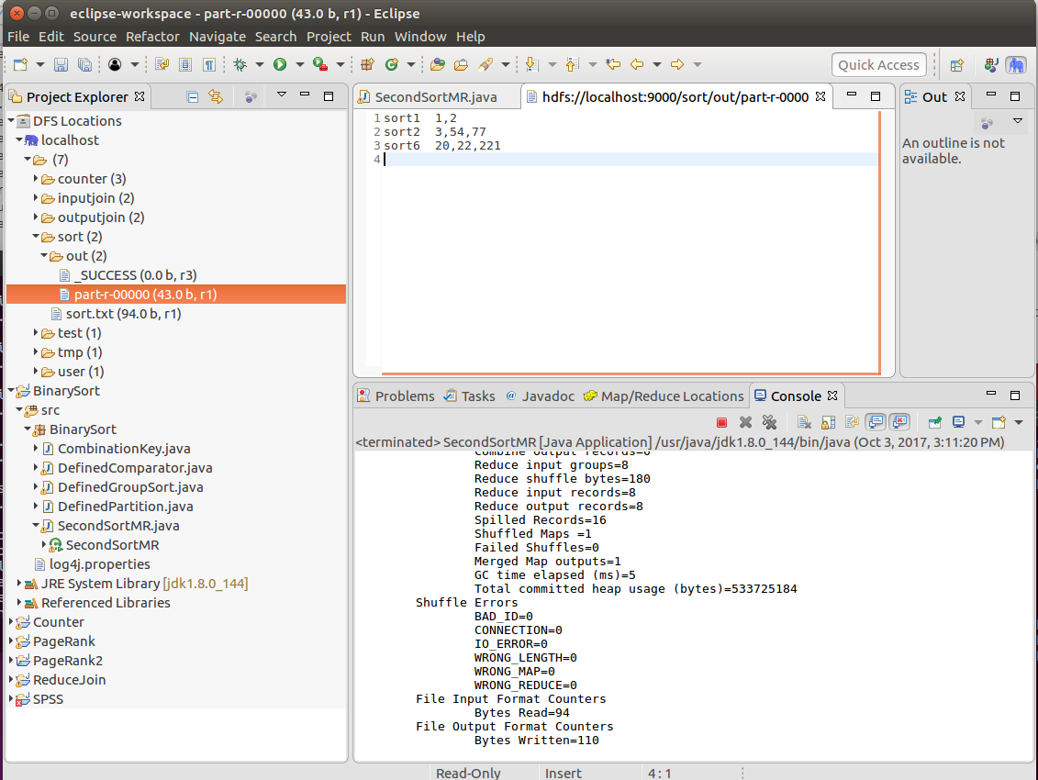This screenshot has height=780, width=1038.
Task: Expand the counter (3) folder
Action: tap(37, 179)
